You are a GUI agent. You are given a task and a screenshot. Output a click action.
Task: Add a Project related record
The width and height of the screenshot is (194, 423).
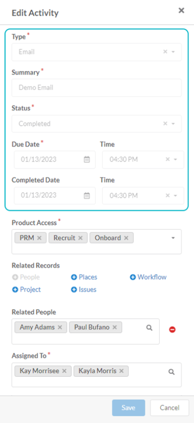coord(26,289)
